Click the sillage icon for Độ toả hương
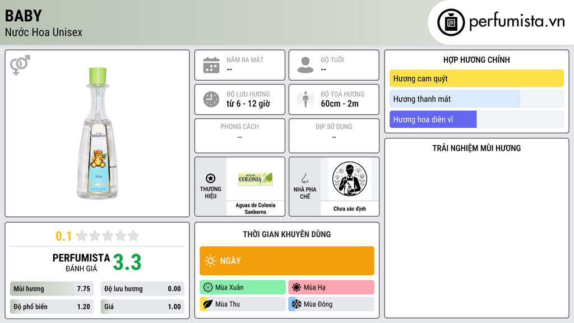 pyautogui.click(x=305, y=99)
